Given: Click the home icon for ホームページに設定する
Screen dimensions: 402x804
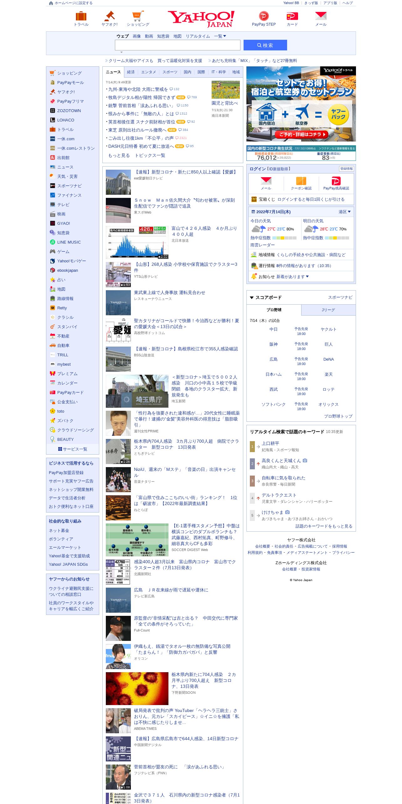Looking at the screenshot, I should click(x=51, y=3).
